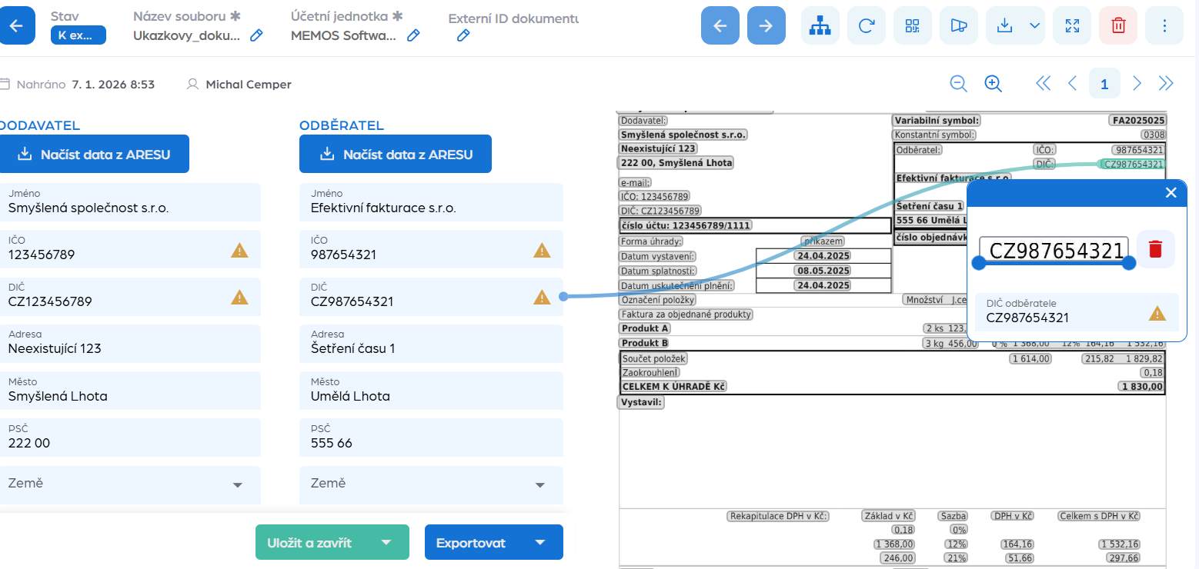Open the hierarchy structure icon

[820, 25]
